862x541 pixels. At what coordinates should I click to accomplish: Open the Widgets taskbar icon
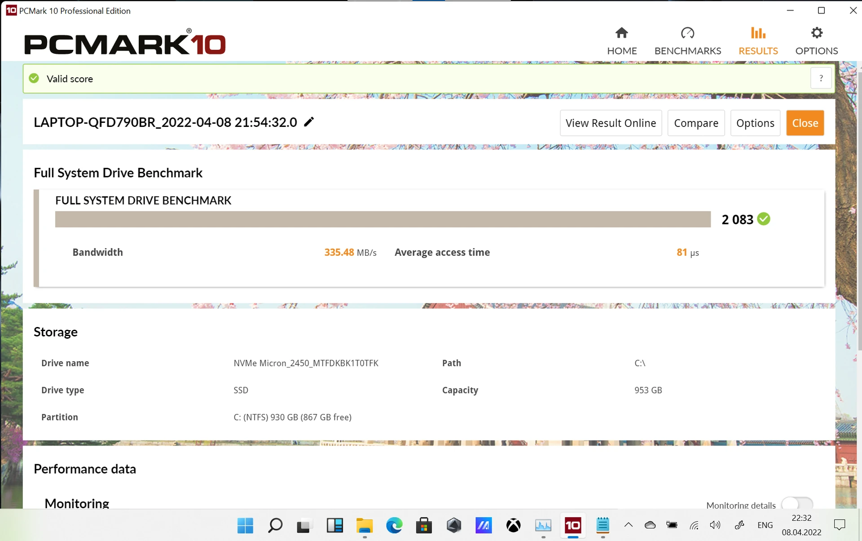click(x=334, y=525)
